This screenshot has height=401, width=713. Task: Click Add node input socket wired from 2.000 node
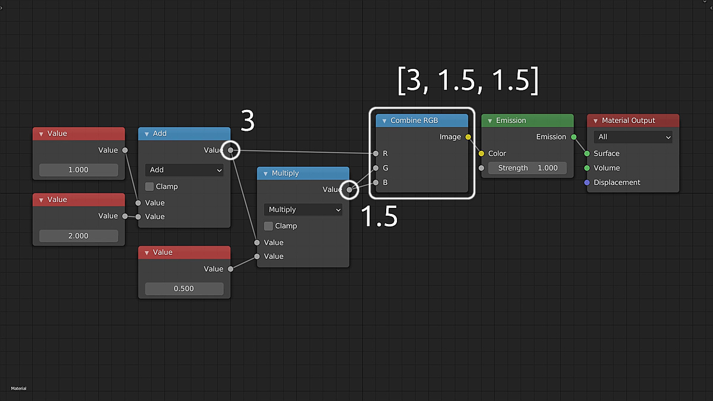click(x=138, y=216)
